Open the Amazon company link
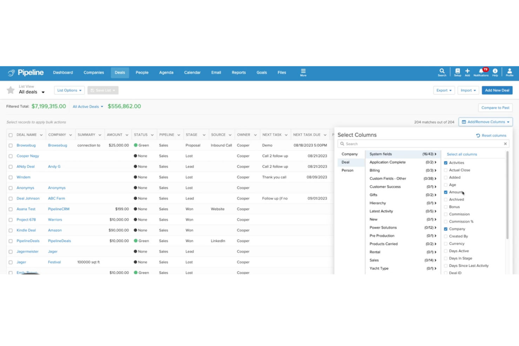Screen dimensions: 519x346 pyautogui.click(x=55, y=230)
